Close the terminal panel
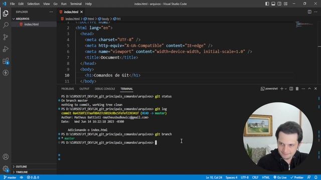321x180 pixels. click(315, 88)
